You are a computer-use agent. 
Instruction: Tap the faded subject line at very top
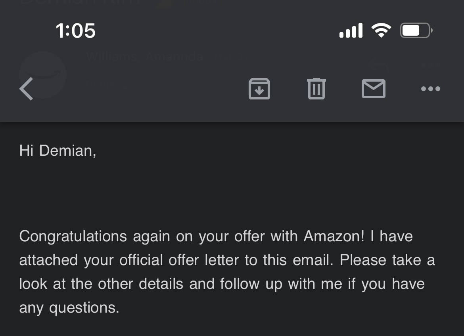coord(80,2)
